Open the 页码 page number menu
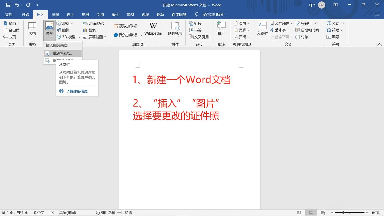This screenshot has width=384, height=216. pos(241,37)
